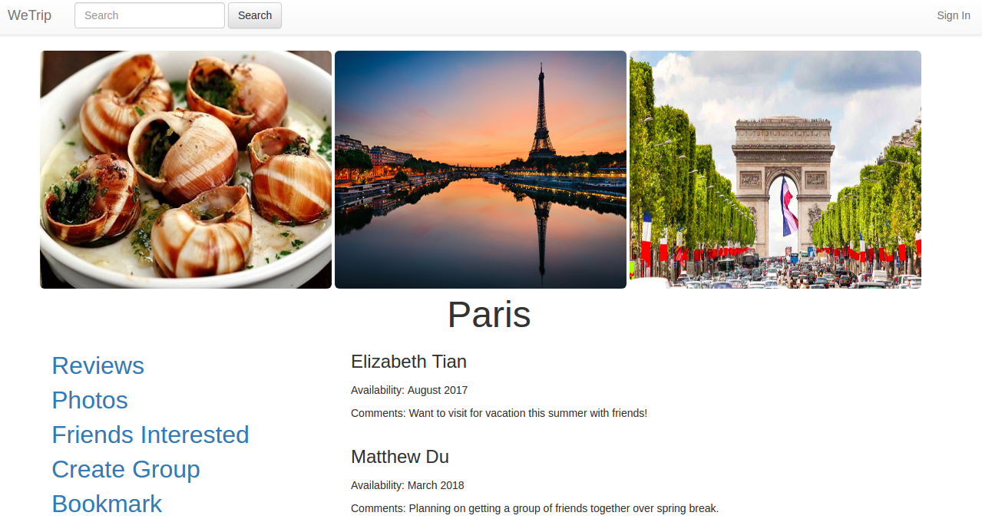Click the French flag under the arch
This screenshot has height=519, width=982.
coord(789,206)
